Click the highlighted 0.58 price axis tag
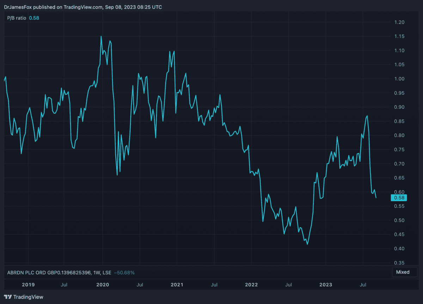The image size is (423, 304). coord(399,198)
